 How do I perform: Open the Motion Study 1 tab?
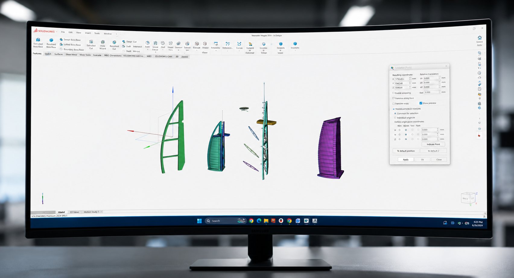click(x=91, y=212)
